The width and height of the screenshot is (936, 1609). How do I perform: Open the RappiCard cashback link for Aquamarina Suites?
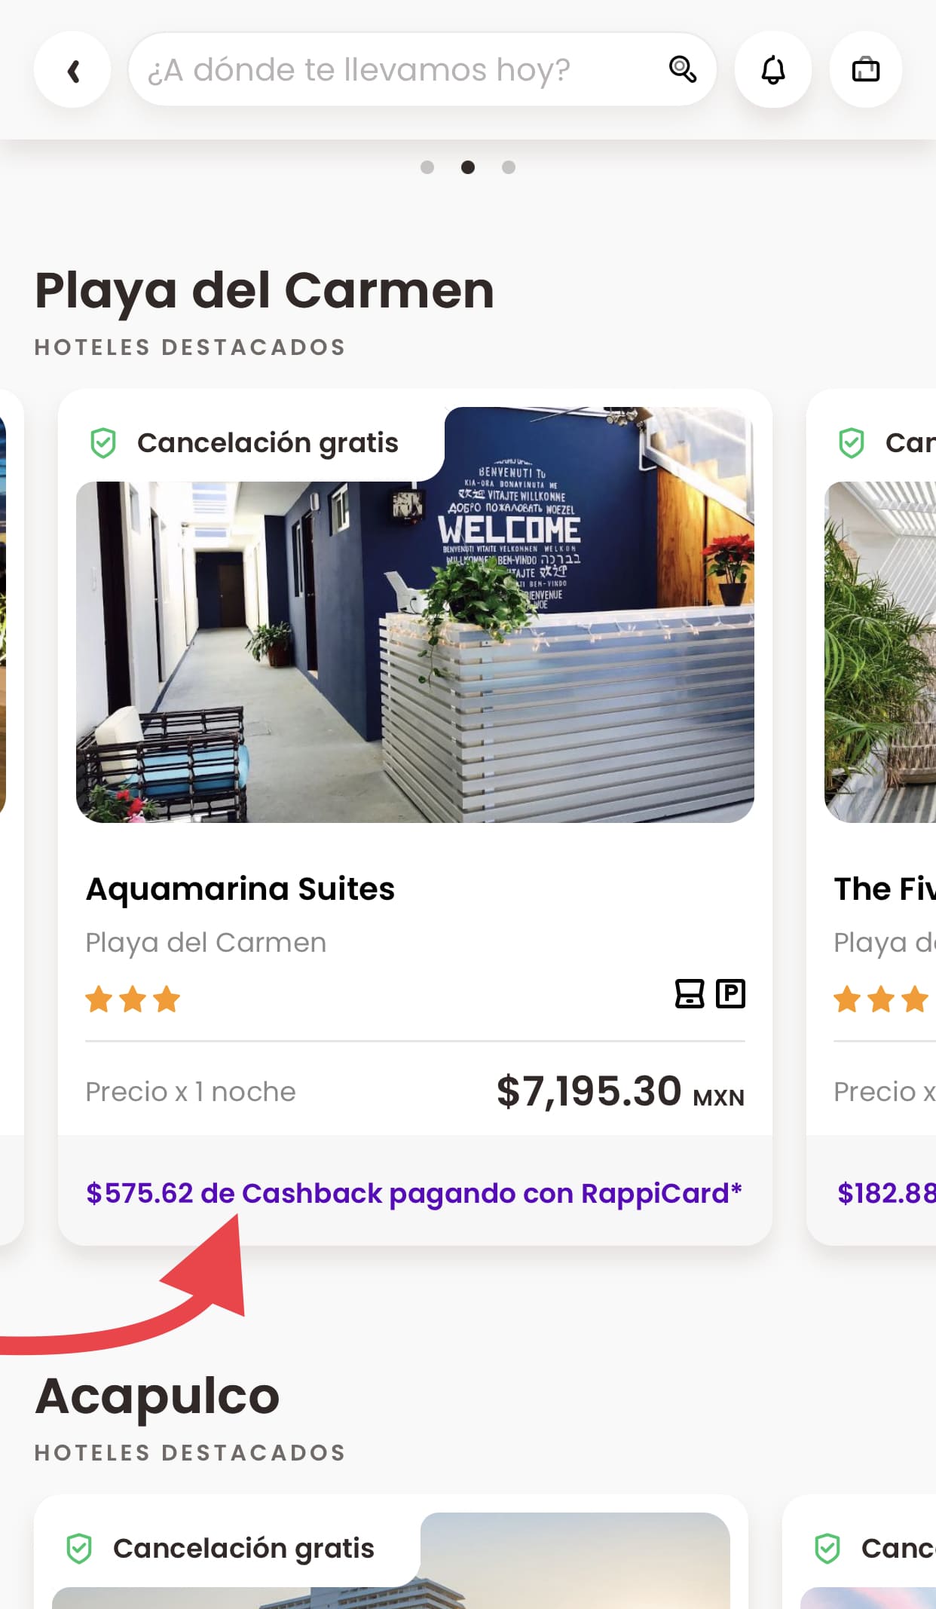[414, 1193]
